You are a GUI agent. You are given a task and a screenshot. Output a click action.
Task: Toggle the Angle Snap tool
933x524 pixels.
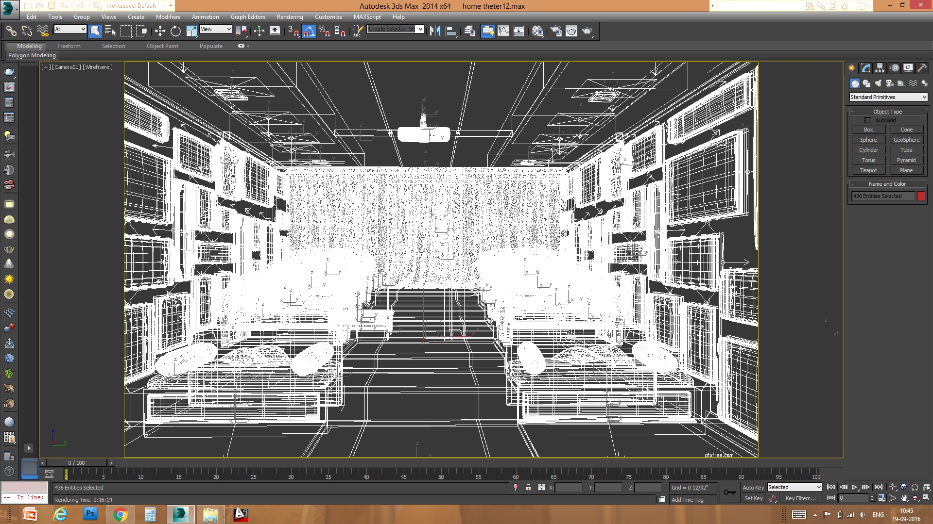point(309,31)
